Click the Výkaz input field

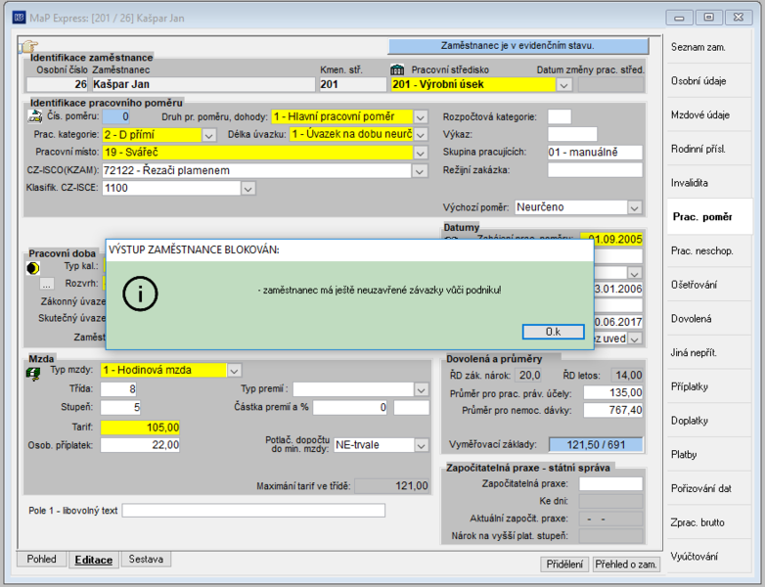[572, 134]
